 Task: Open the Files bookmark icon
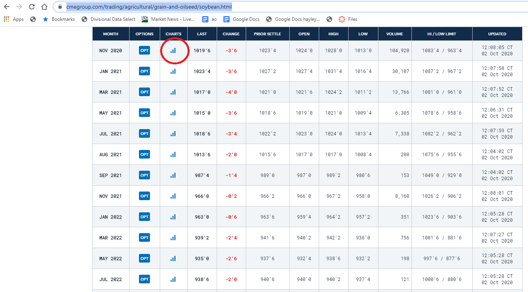coord(348,19)
